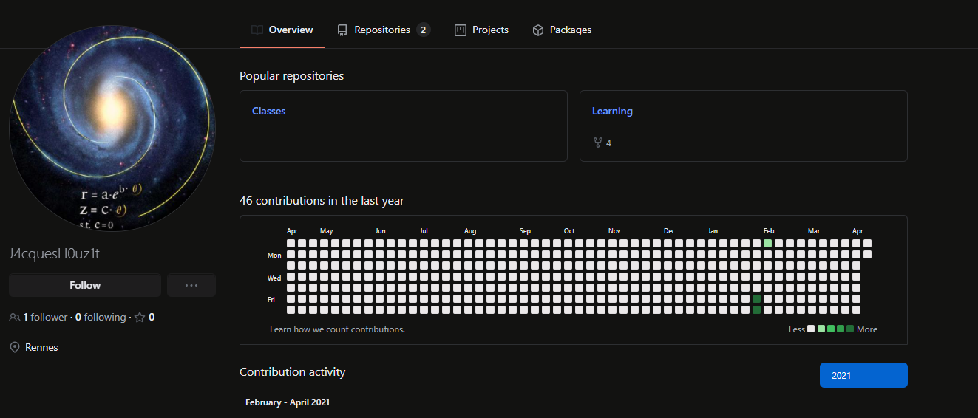Click the More legend label
This screenshot has height=418, width=978.
tap(867, 329)
